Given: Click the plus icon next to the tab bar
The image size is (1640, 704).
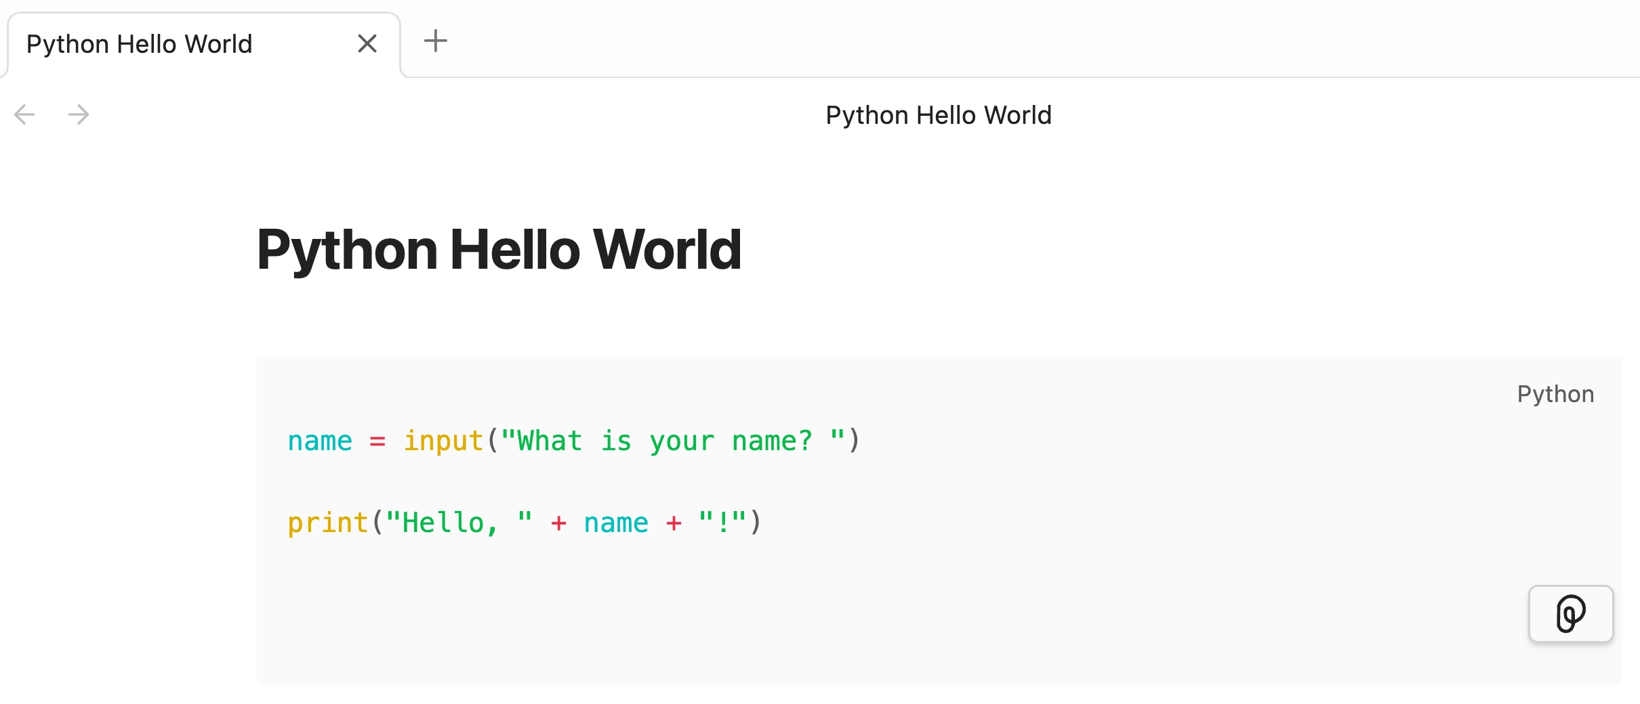Looking at the screenshot, I should [436, 41].
